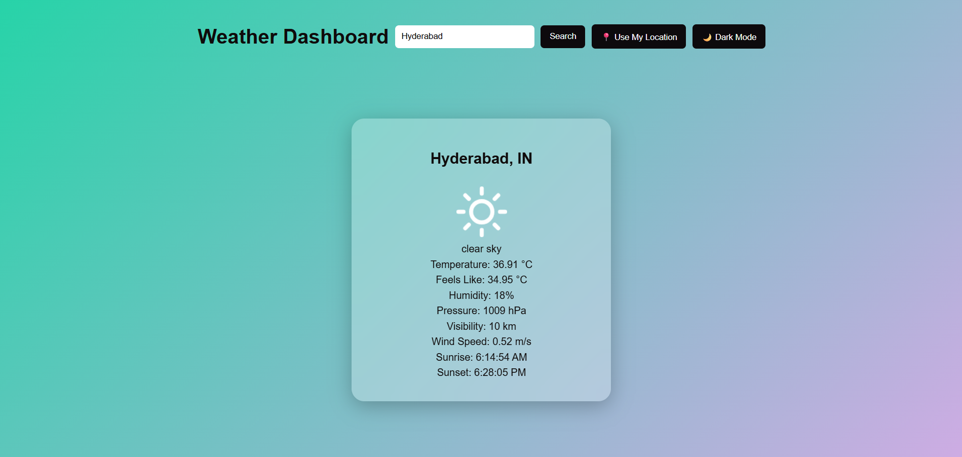Select the Hyderabad, IN city heading

pyautogui.click(x=481, y=159)
